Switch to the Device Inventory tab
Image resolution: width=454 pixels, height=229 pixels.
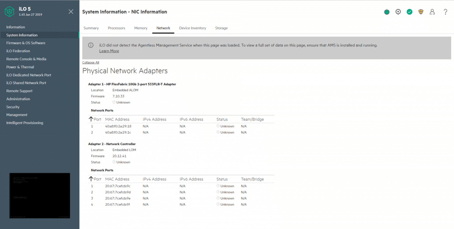pyautogui.click(x=192, y=28)
